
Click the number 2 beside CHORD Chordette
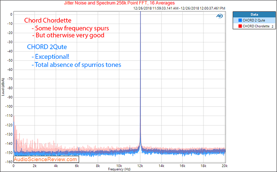tap(273, 26)
